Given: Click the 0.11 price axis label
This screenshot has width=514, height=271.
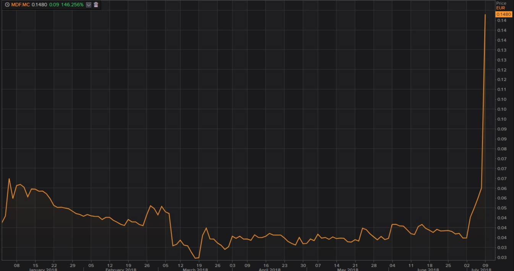Looking at the screenshot, I should pyautogui.click(x=502, y=90).
